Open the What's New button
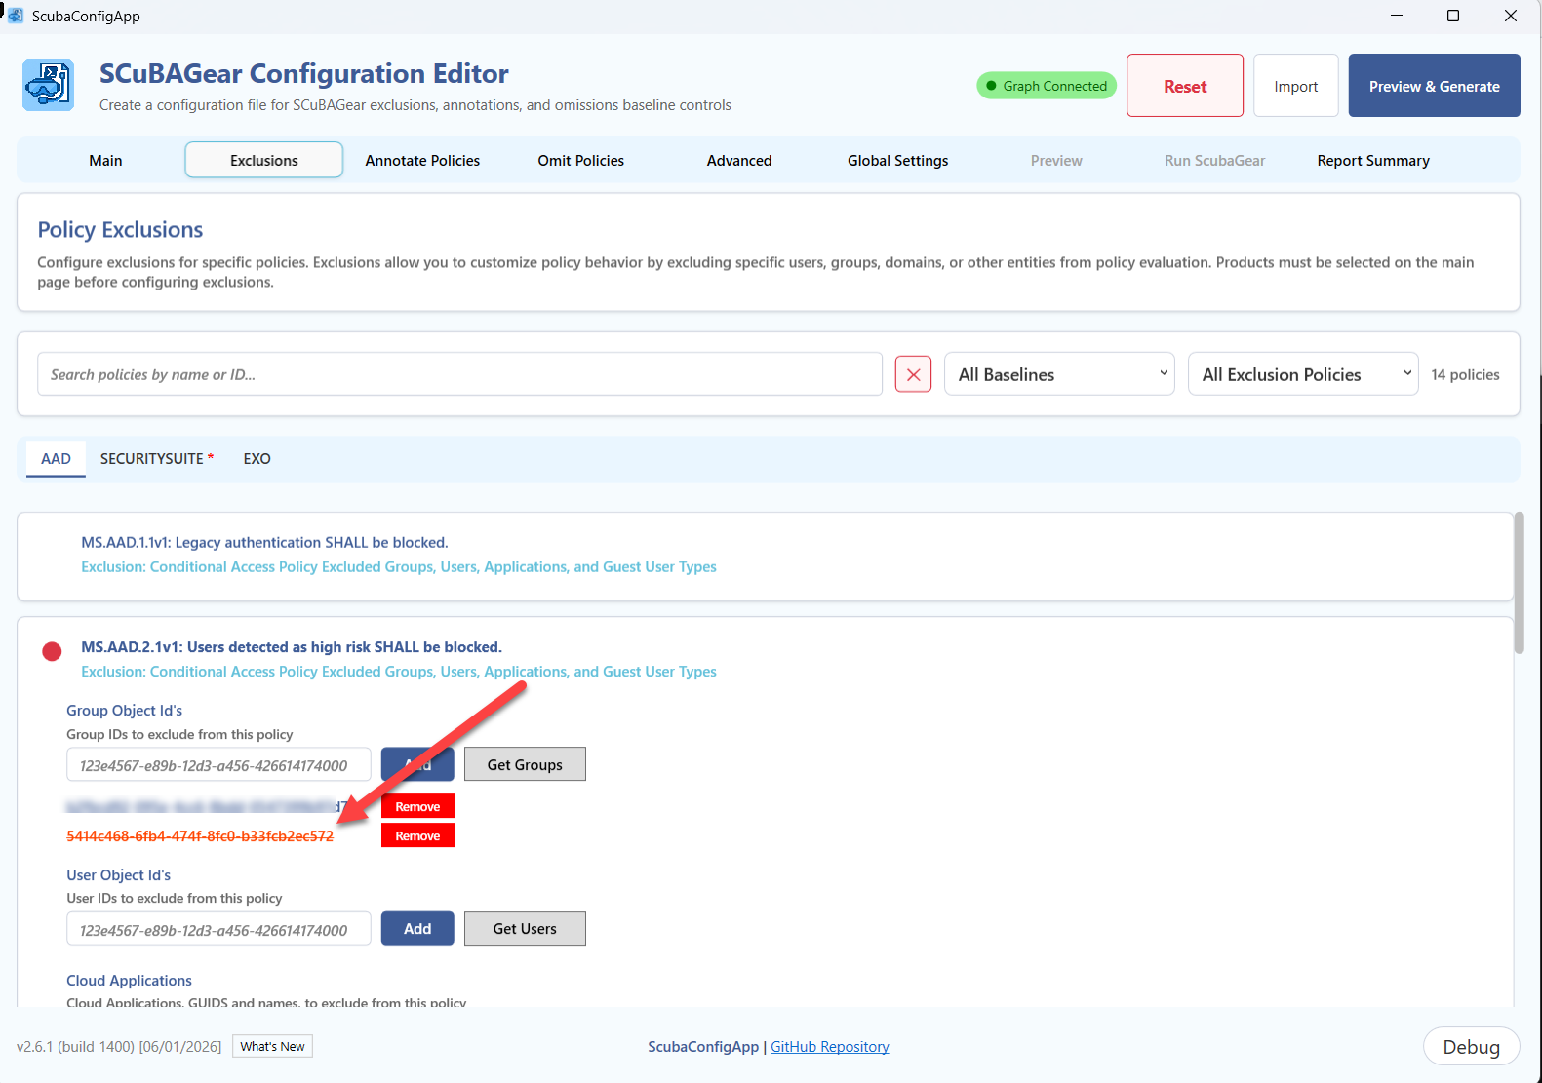The height and width of the screenshot is (1083, 1542). [x=273, y=1047]
